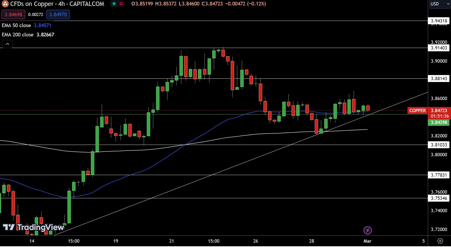This screenshot has height=247, width=451.
Task: Collapse the indicator legend with chevron arrow
Action: [x=7, y=44]
